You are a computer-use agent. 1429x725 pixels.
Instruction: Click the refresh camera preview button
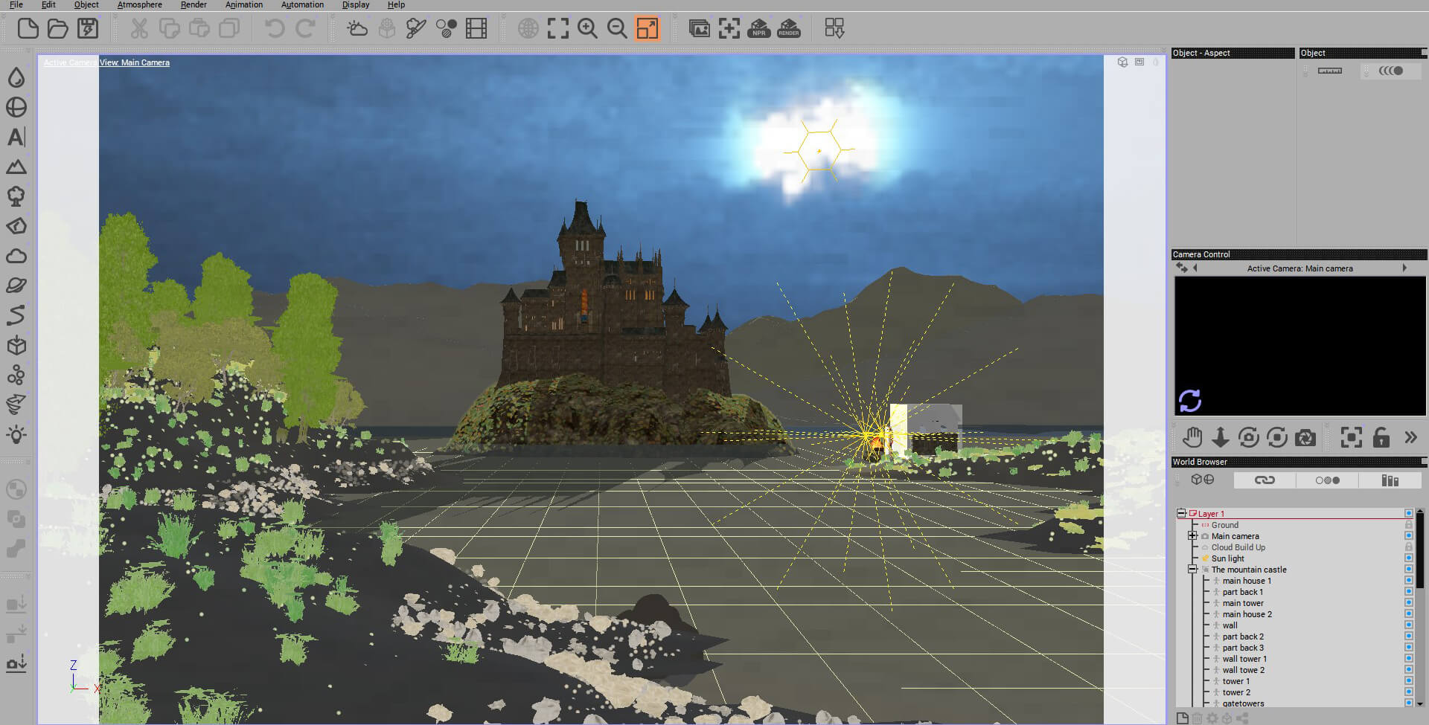(x=1190, y=400)
